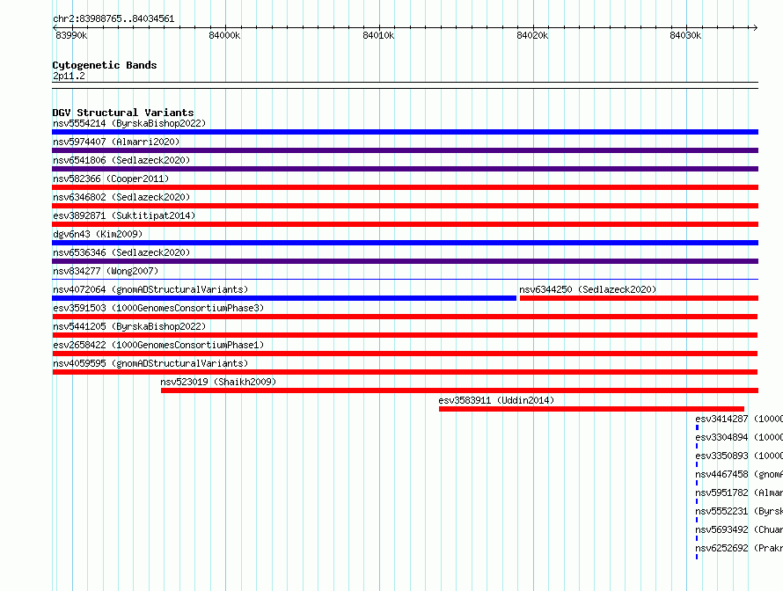Click the esv3583911 red variant bar
Image resolution: width=783 pixels, height=591 pixels.
coord(591,409)
